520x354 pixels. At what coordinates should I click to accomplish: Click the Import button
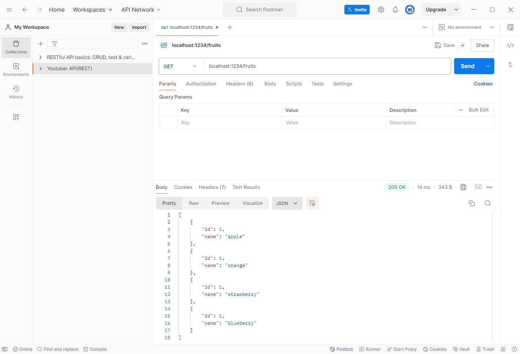139,27
